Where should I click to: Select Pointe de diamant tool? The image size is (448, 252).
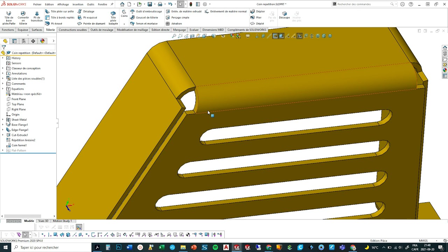click(91, 23)
